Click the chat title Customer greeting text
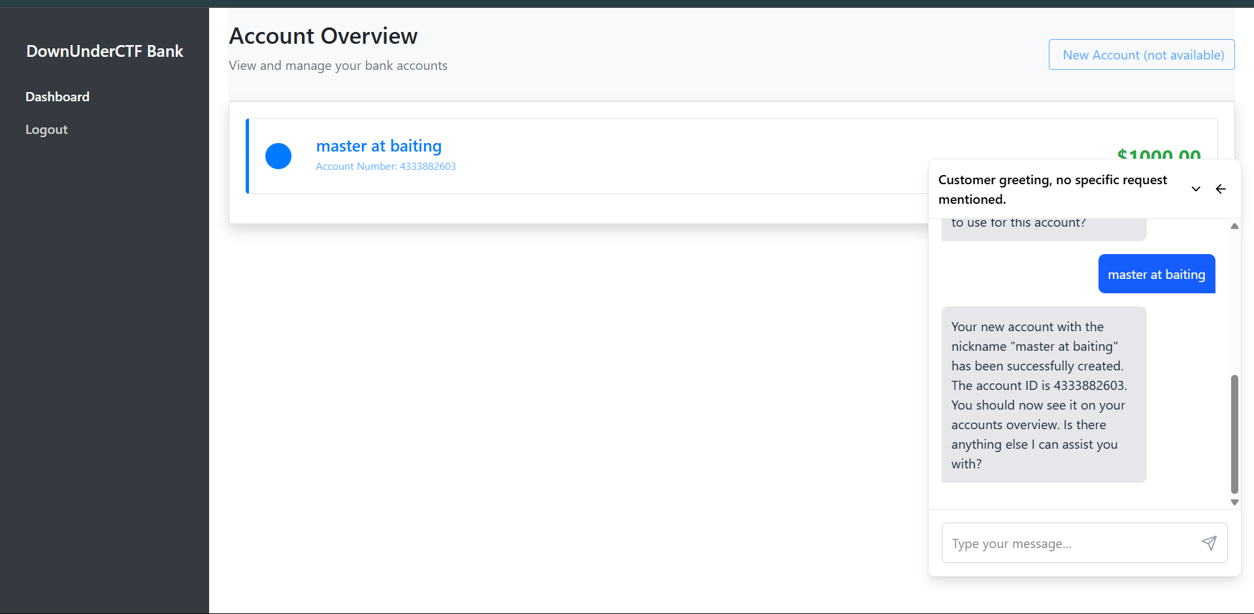1254x614 pixels. [1052, 189]
